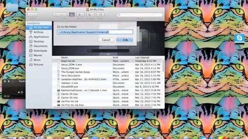Switch Finder to column view
Image resolution: width=248 pixels, height=139 pixels.
[66, 15]
